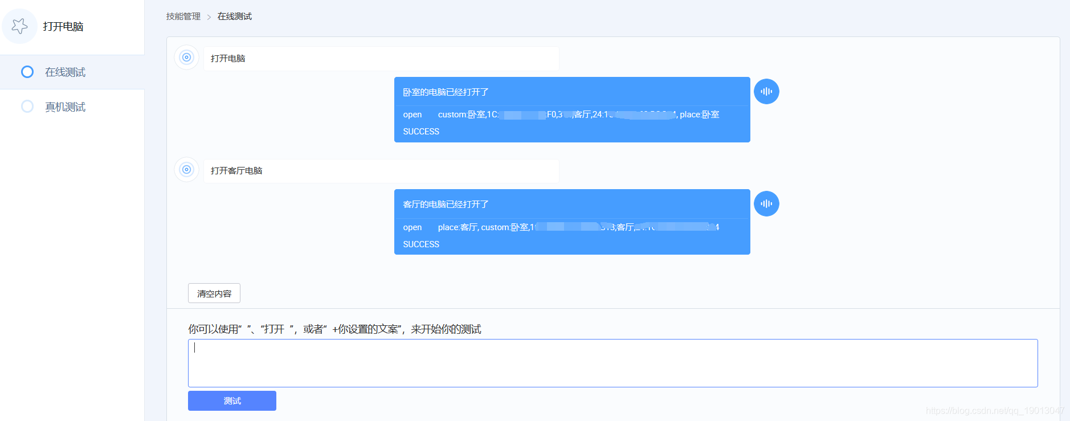Click the 打开电脑 user message bubble
The width and height of the screenshot is (1070, 421).
point(381,59)
